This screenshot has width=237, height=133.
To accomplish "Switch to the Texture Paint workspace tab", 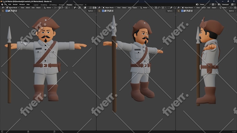I will [x=79, y=5].
